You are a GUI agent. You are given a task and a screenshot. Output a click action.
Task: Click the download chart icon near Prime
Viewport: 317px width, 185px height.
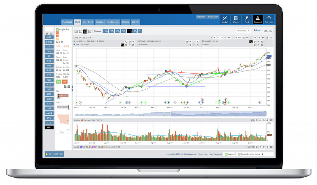click(x=266, y=30)
